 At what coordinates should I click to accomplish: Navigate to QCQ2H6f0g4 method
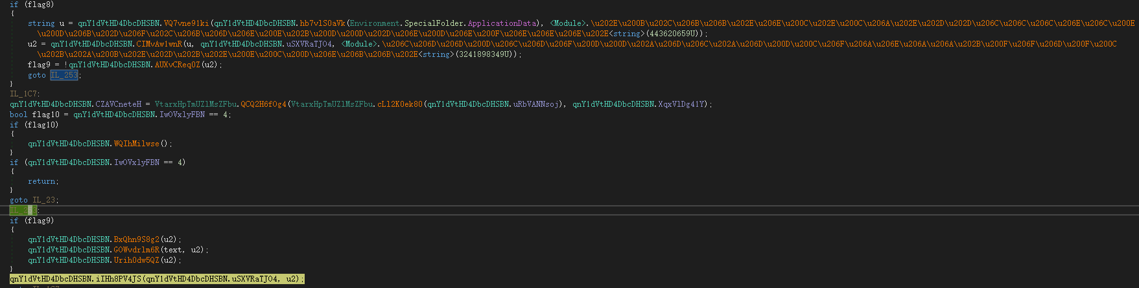pos(263,104)
